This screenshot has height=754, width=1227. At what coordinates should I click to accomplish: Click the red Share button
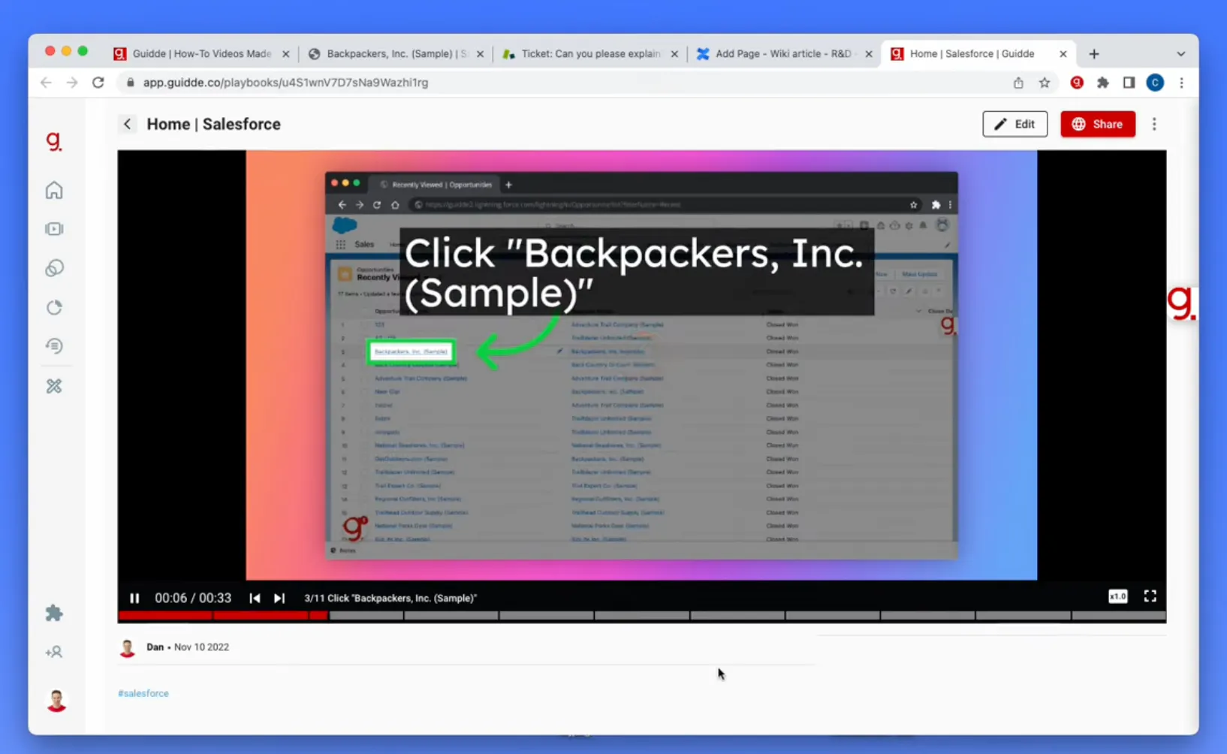pyautogui.click(x=1098, y=124)
